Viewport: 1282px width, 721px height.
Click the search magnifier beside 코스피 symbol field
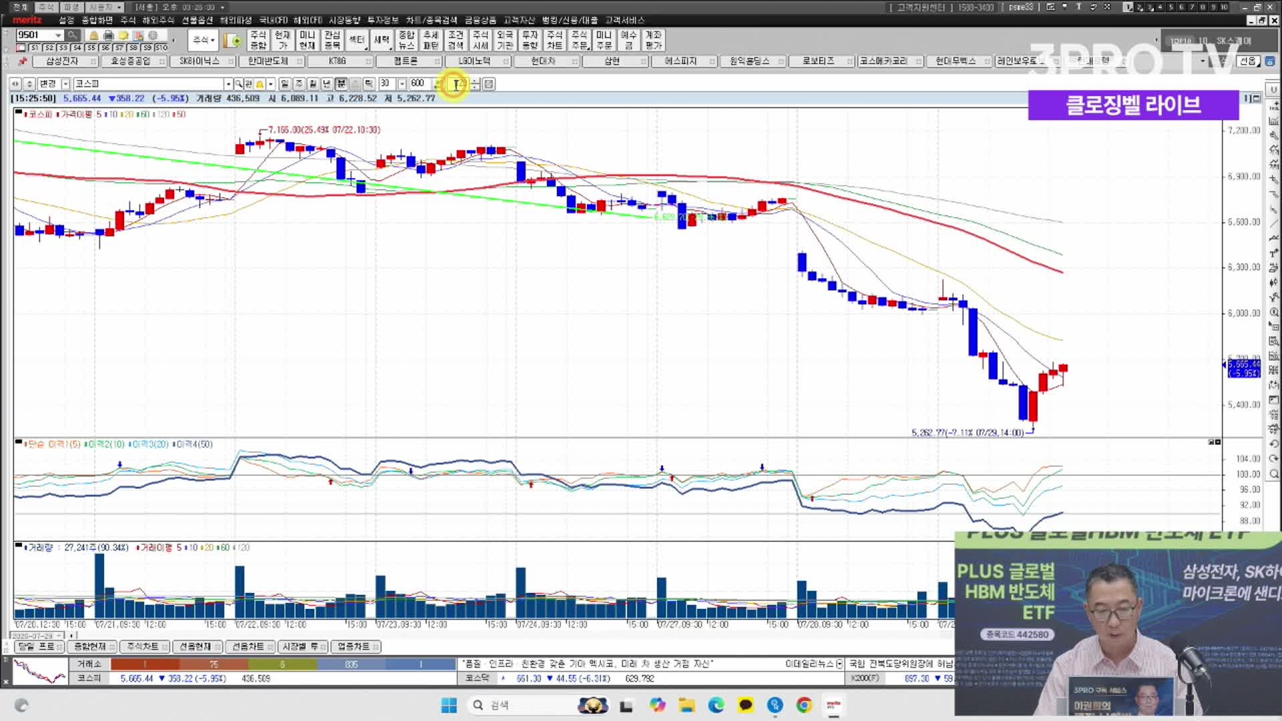238,84
